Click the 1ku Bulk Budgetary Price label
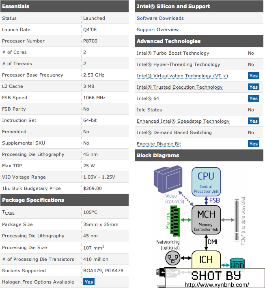 pos(31,188)
